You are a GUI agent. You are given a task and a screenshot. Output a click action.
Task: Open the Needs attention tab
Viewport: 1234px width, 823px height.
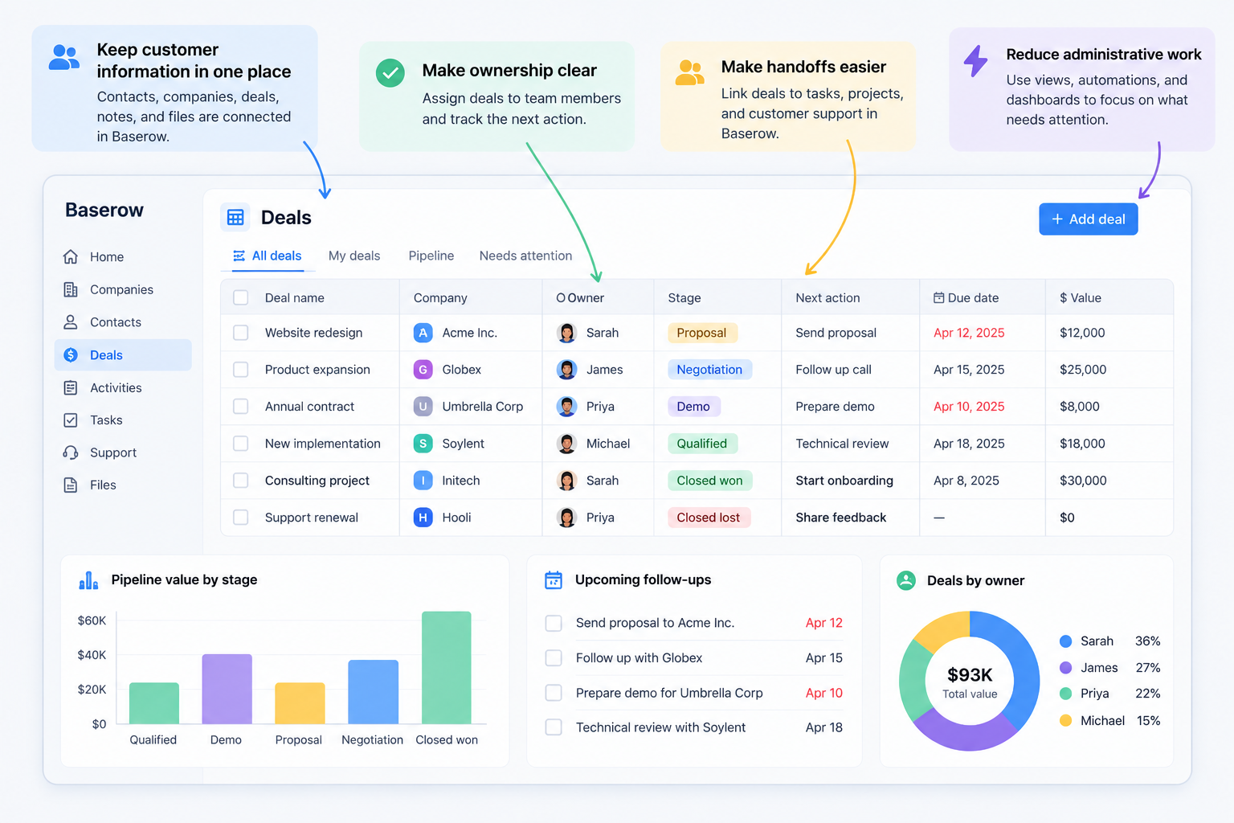(x=526, y=256)
